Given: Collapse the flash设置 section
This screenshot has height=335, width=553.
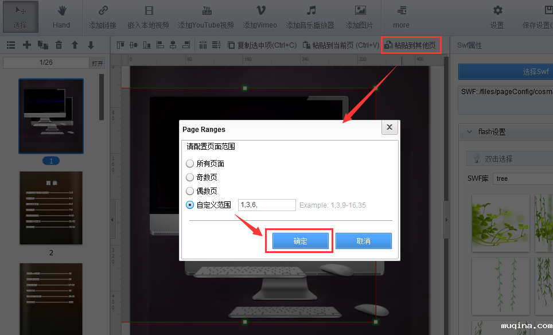Looking at the screenshot, I should pos(469,132).
